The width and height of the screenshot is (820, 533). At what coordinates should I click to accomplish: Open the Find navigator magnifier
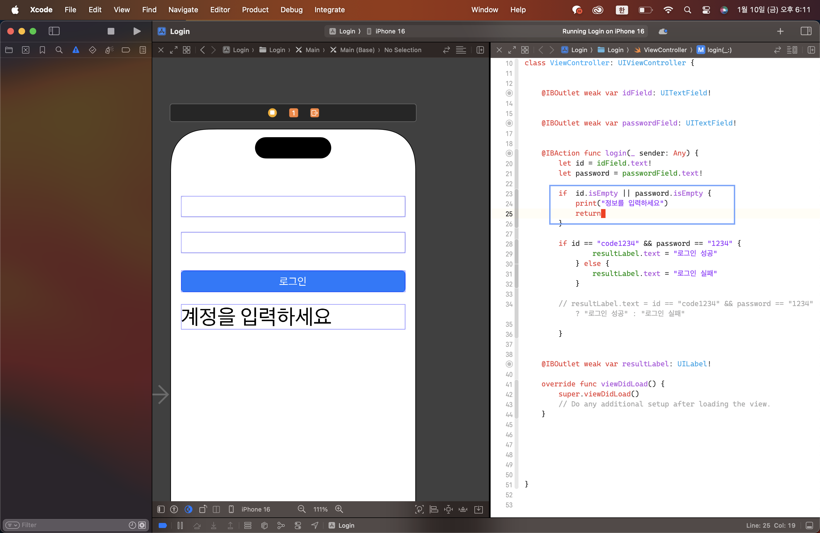click(59, 50)
